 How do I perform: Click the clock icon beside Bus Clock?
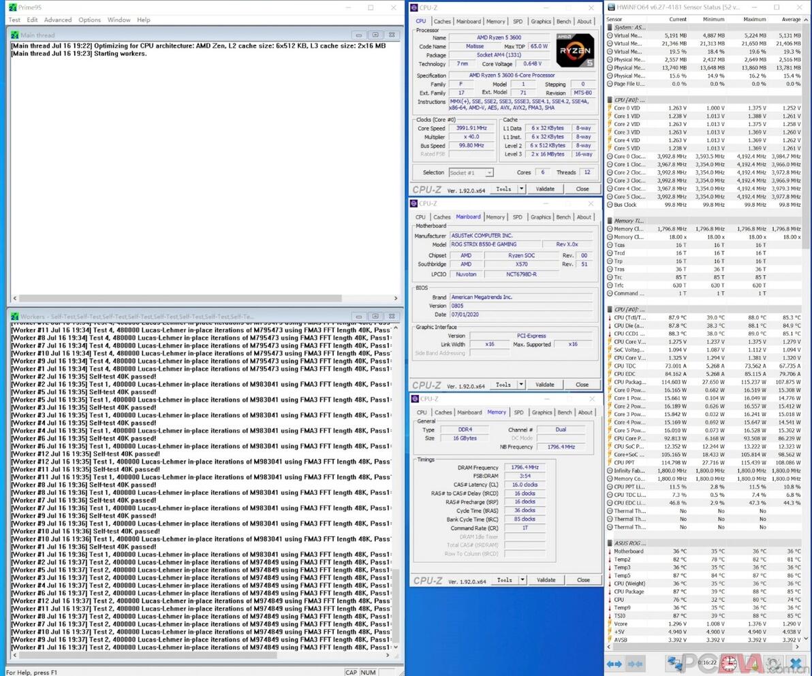610,204
